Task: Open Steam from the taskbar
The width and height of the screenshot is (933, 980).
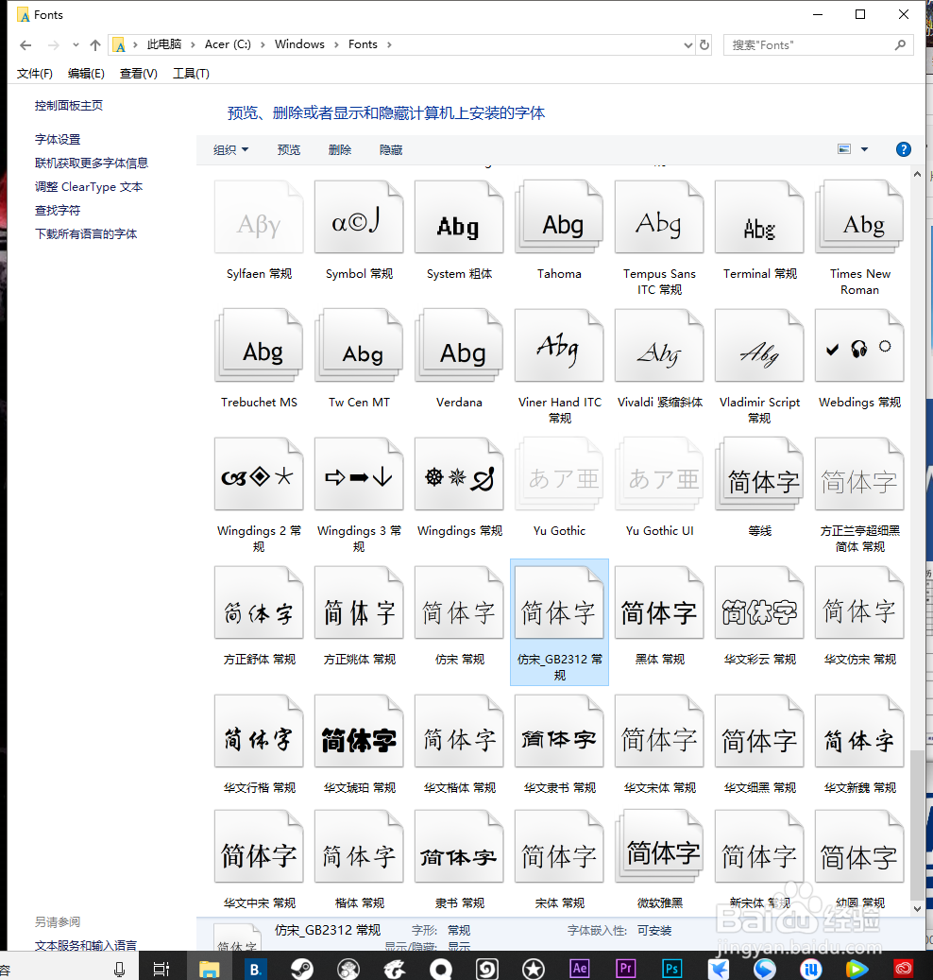Action: (301, 969)
